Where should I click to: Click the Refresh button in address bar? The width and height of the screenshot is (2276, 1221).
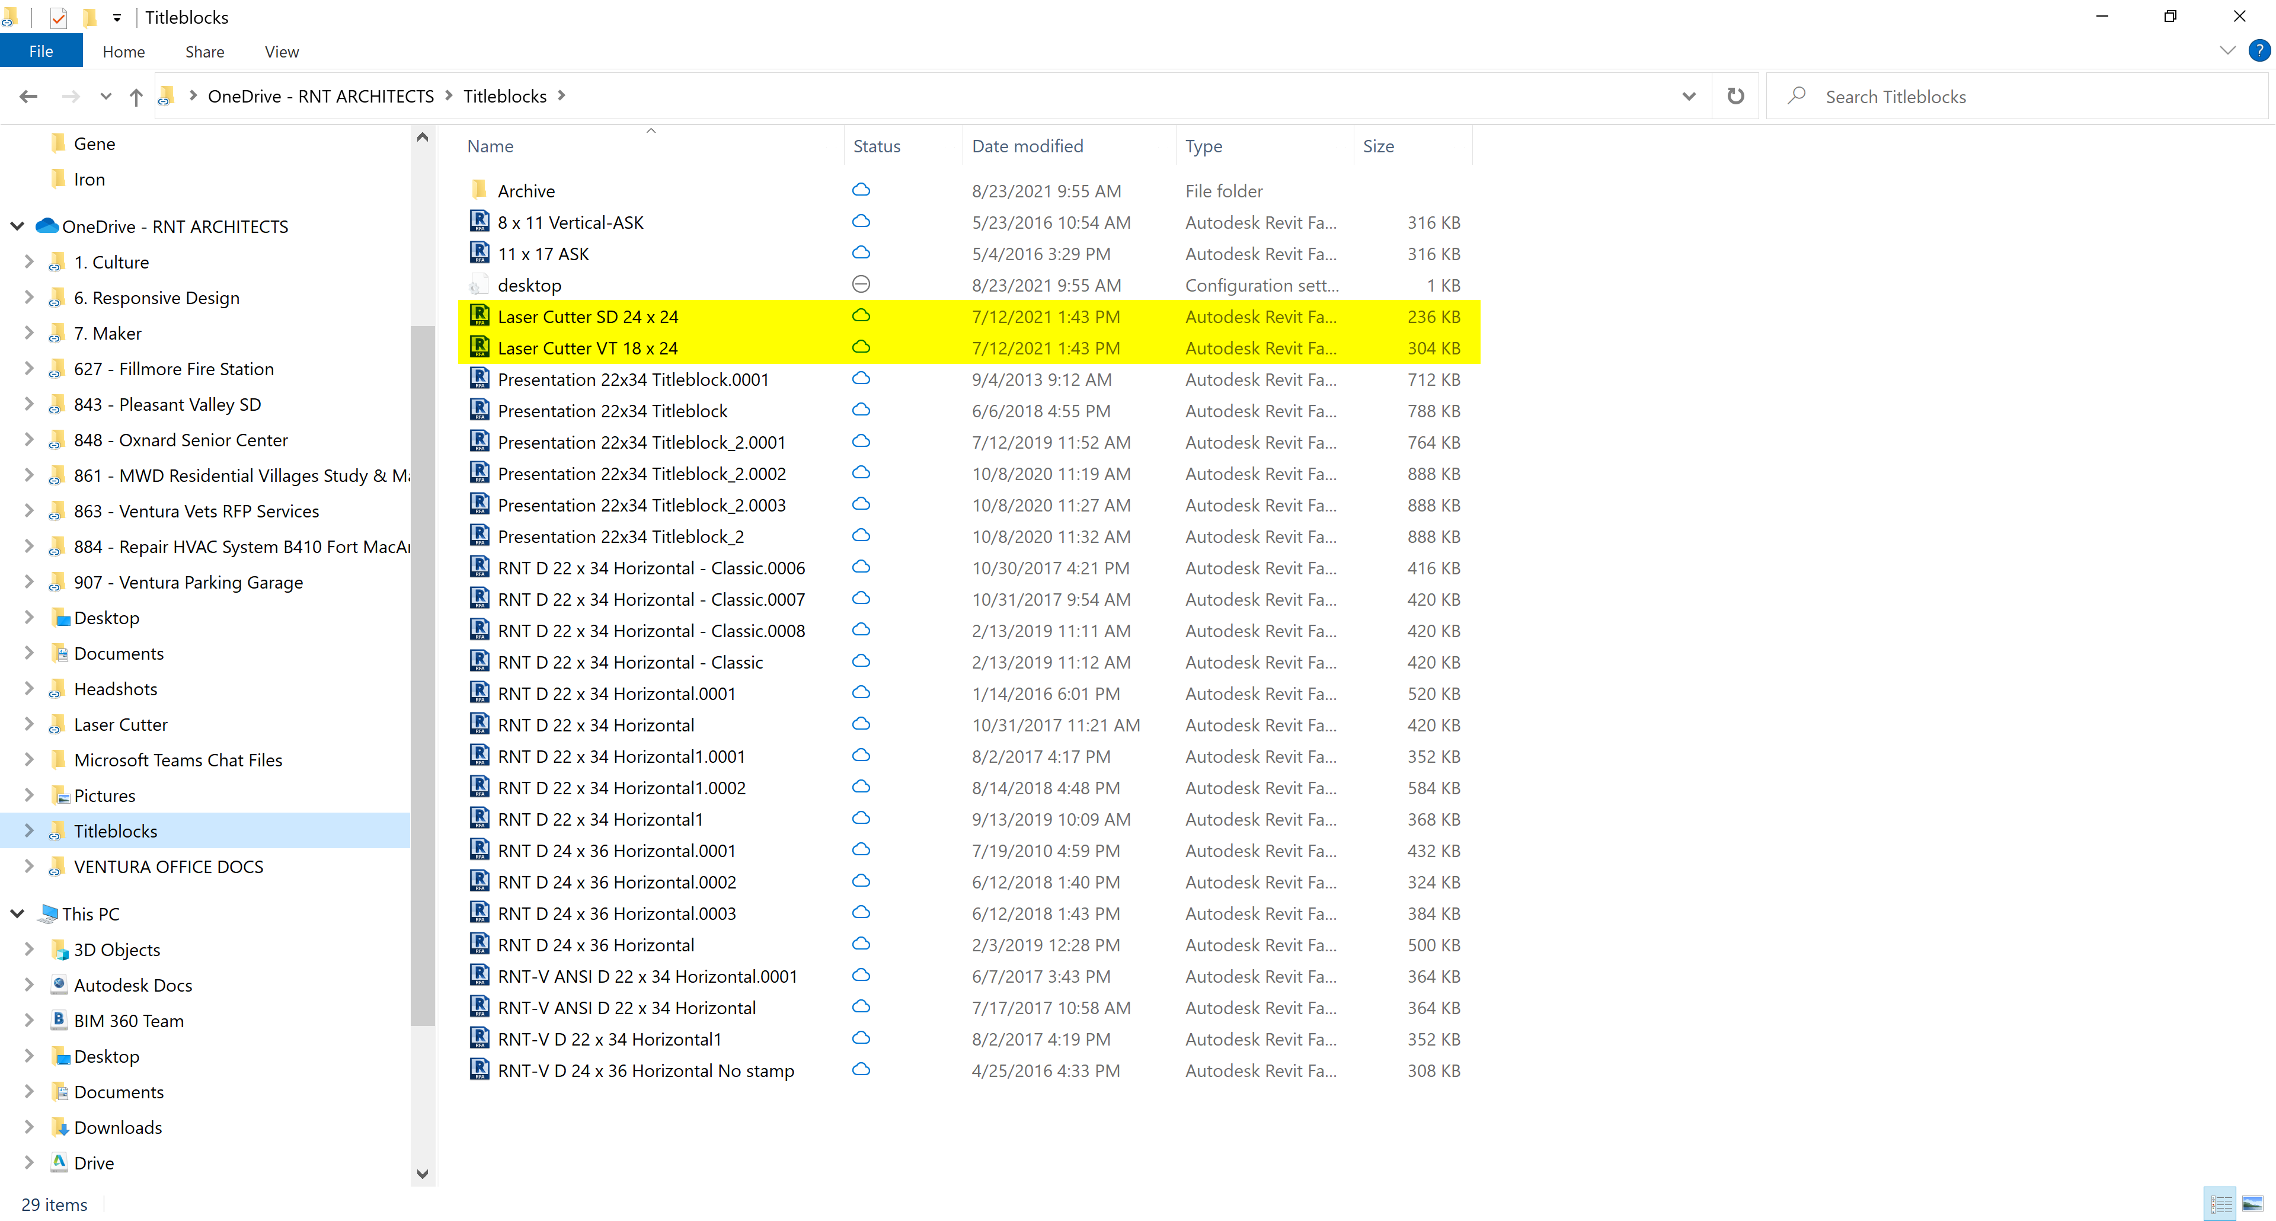[1735, 96]
